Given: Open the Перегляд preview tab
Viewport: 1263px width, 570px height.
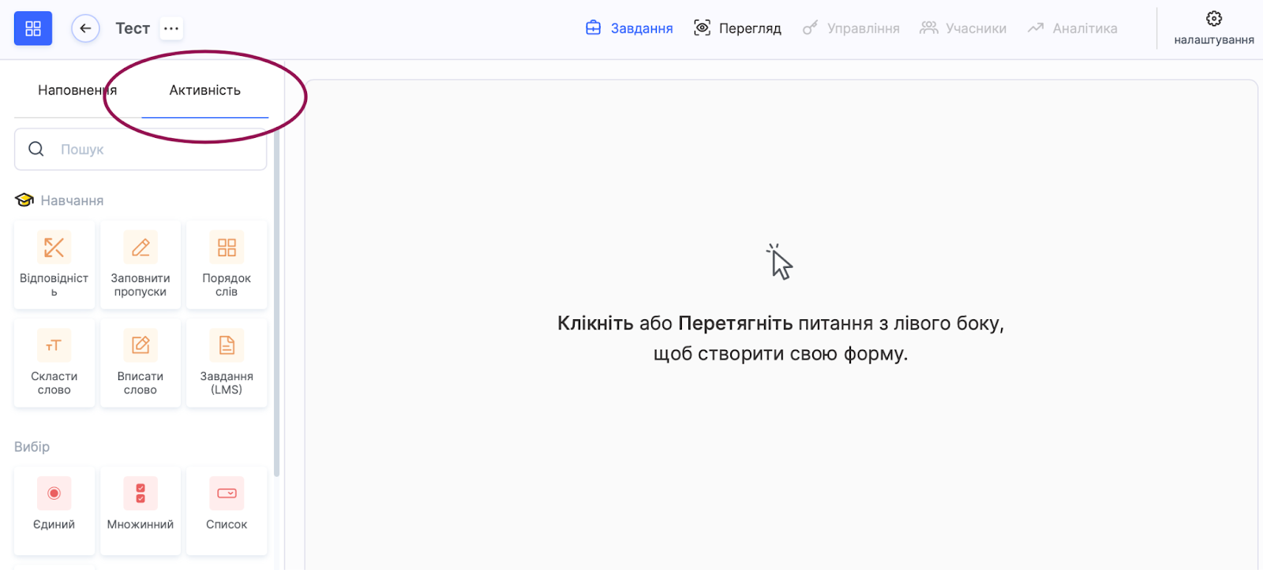Looking at the screenshot, I should (737, 28).
